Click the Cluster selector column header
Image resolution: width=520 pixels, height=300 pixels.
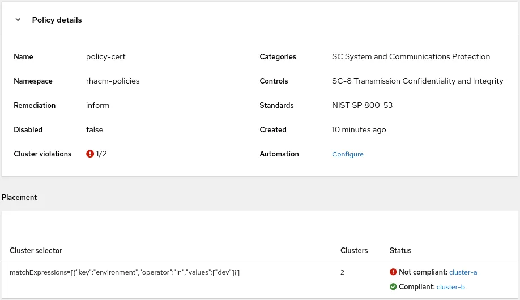click(36, 250)
